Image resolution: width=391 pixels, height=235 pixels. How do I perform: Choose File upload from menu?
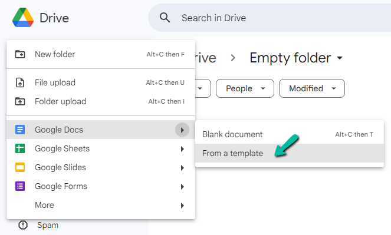point(101,82)
